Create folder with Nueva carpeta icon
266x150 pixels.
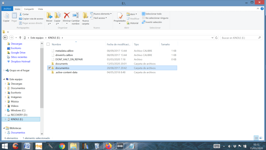pos(85,16)
